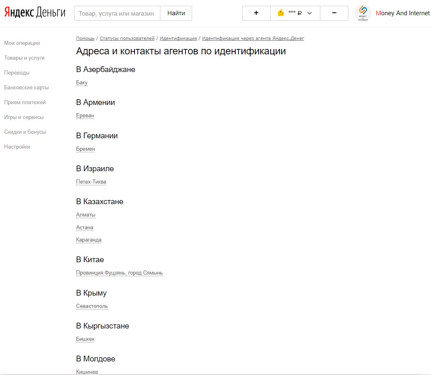Show agent details for Севастополь

point(92,306)
